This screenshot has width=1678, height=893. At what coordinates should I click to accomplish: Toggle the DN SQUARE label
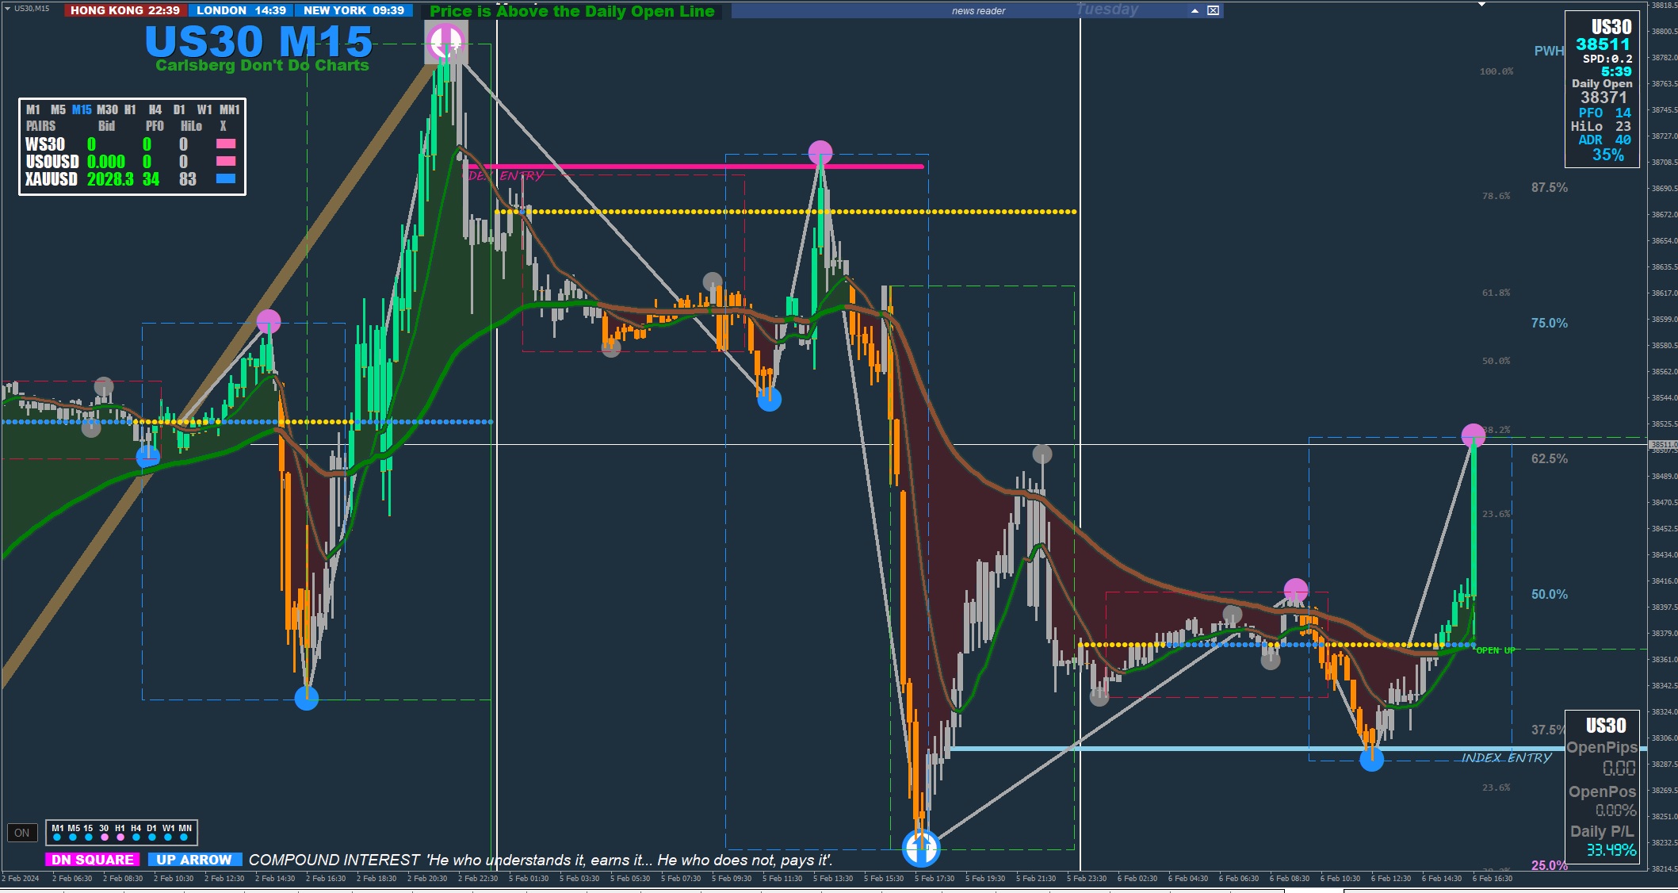pyautogui.click(x=93, y=860)
